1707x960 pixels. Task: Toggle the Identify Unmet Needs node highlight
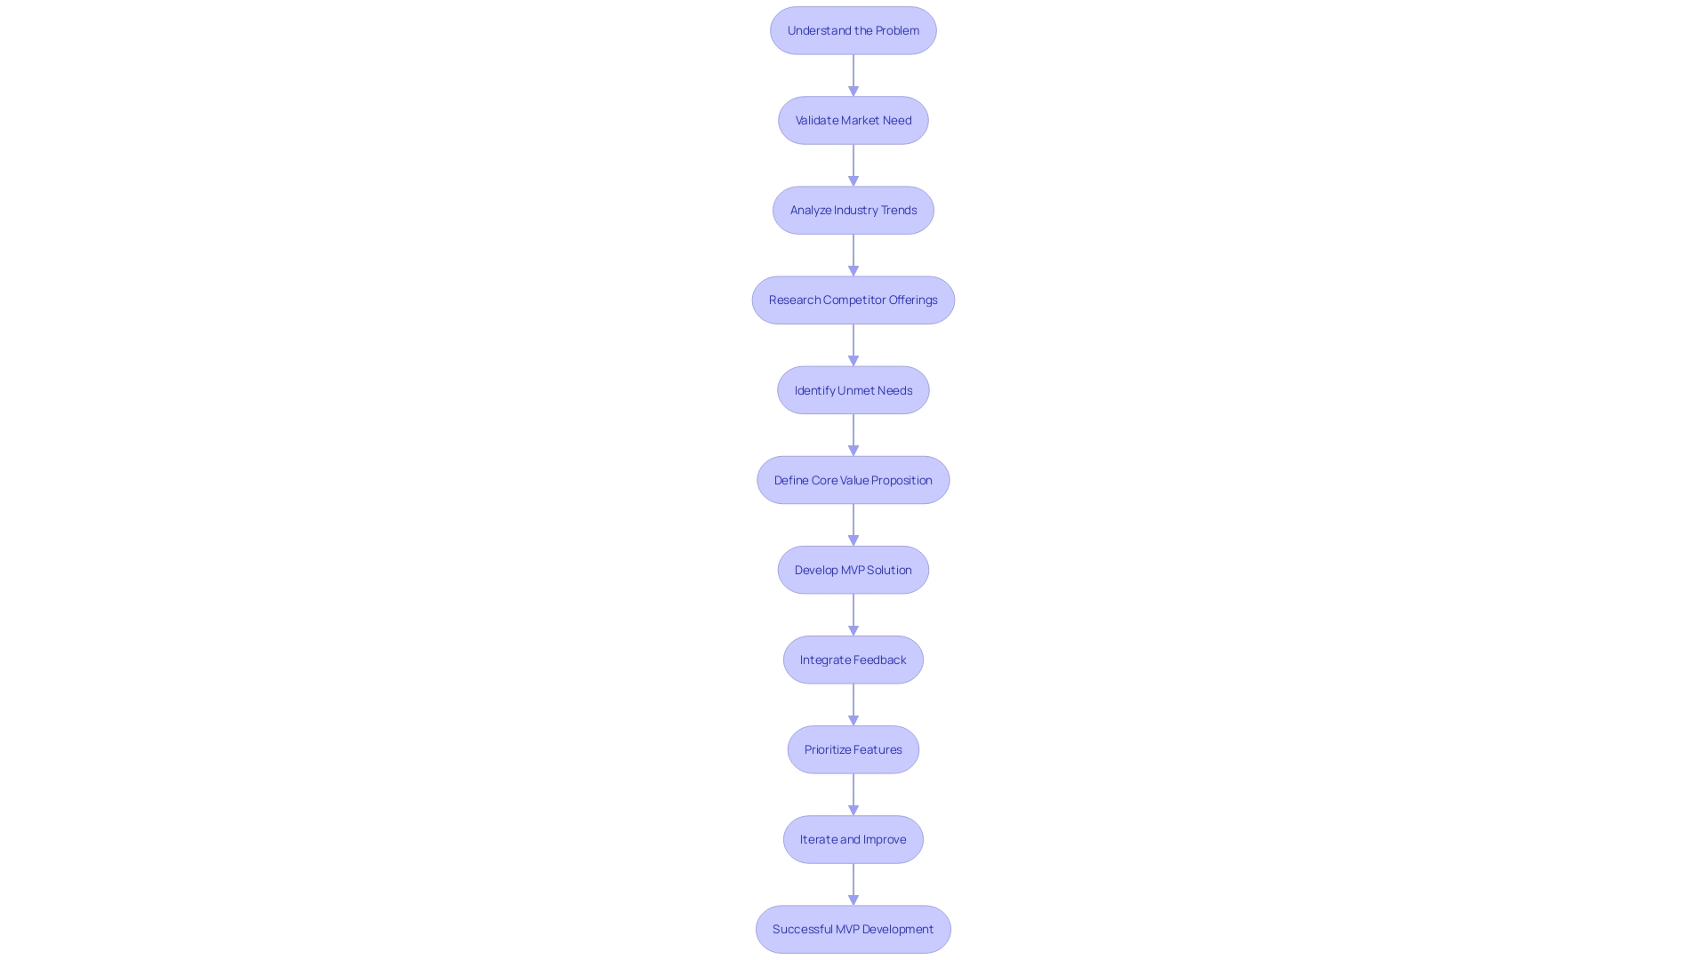point(853,389)
